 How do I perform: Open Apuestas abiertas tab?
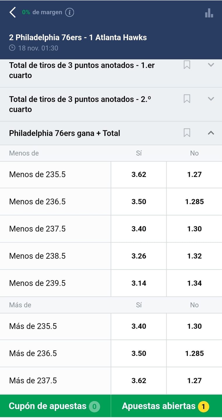coord(166,406)
